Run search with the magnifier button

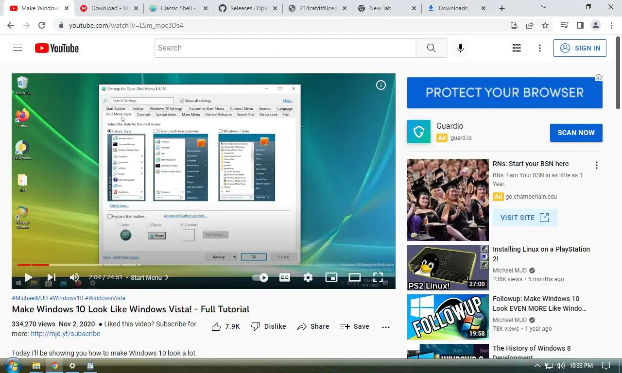pos(432,48)
